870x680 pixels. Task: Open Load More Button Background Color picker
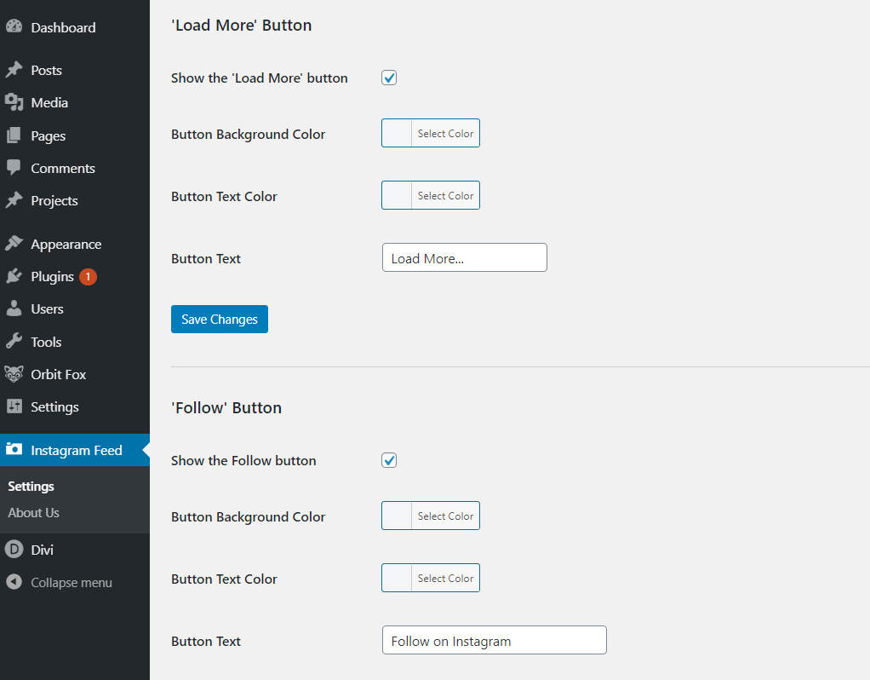coord(431,133)
